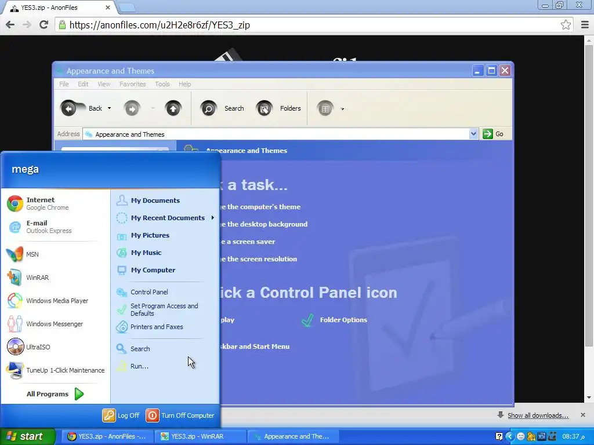
Task: Start TuneUp 1-Click Maintenance
Action: [56, 370]
